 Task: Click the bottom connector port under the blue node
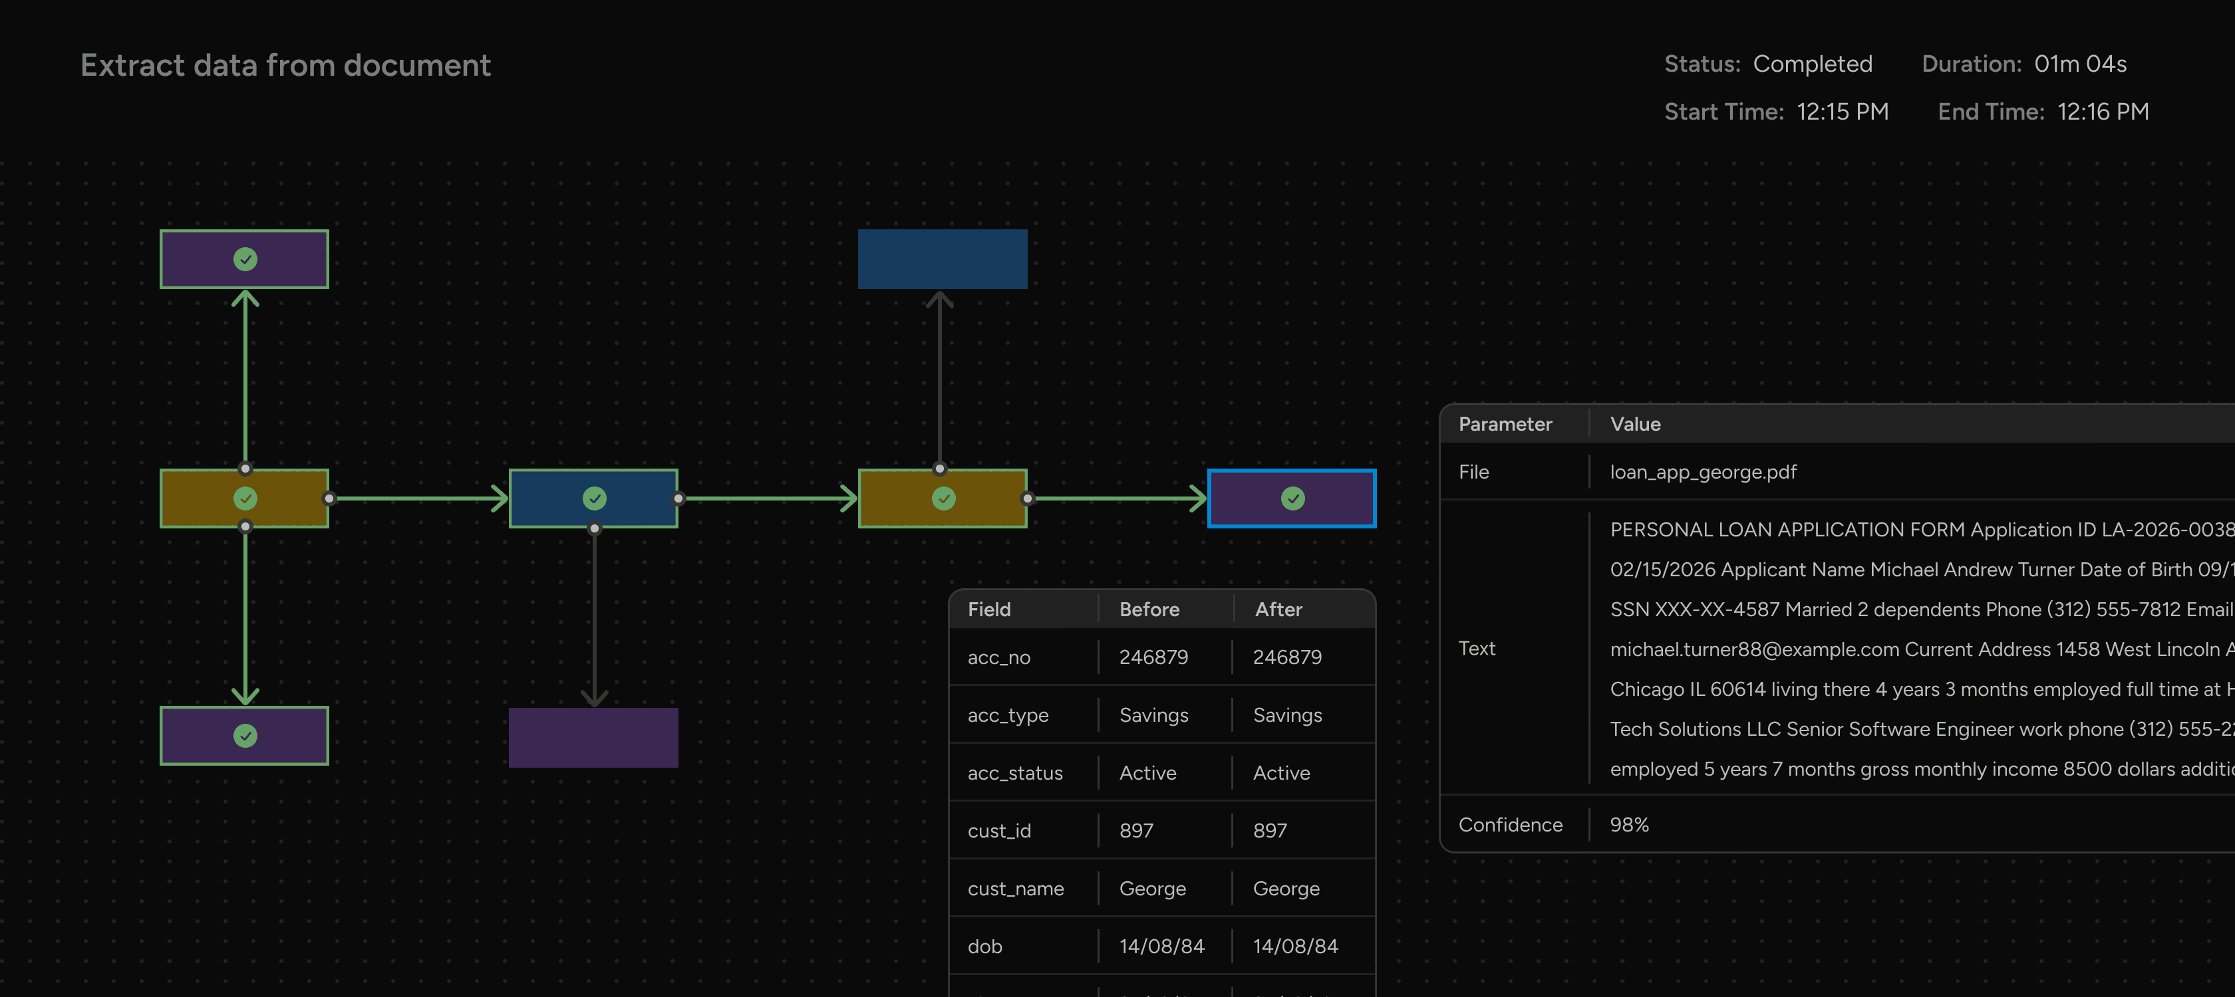point(593,528)
